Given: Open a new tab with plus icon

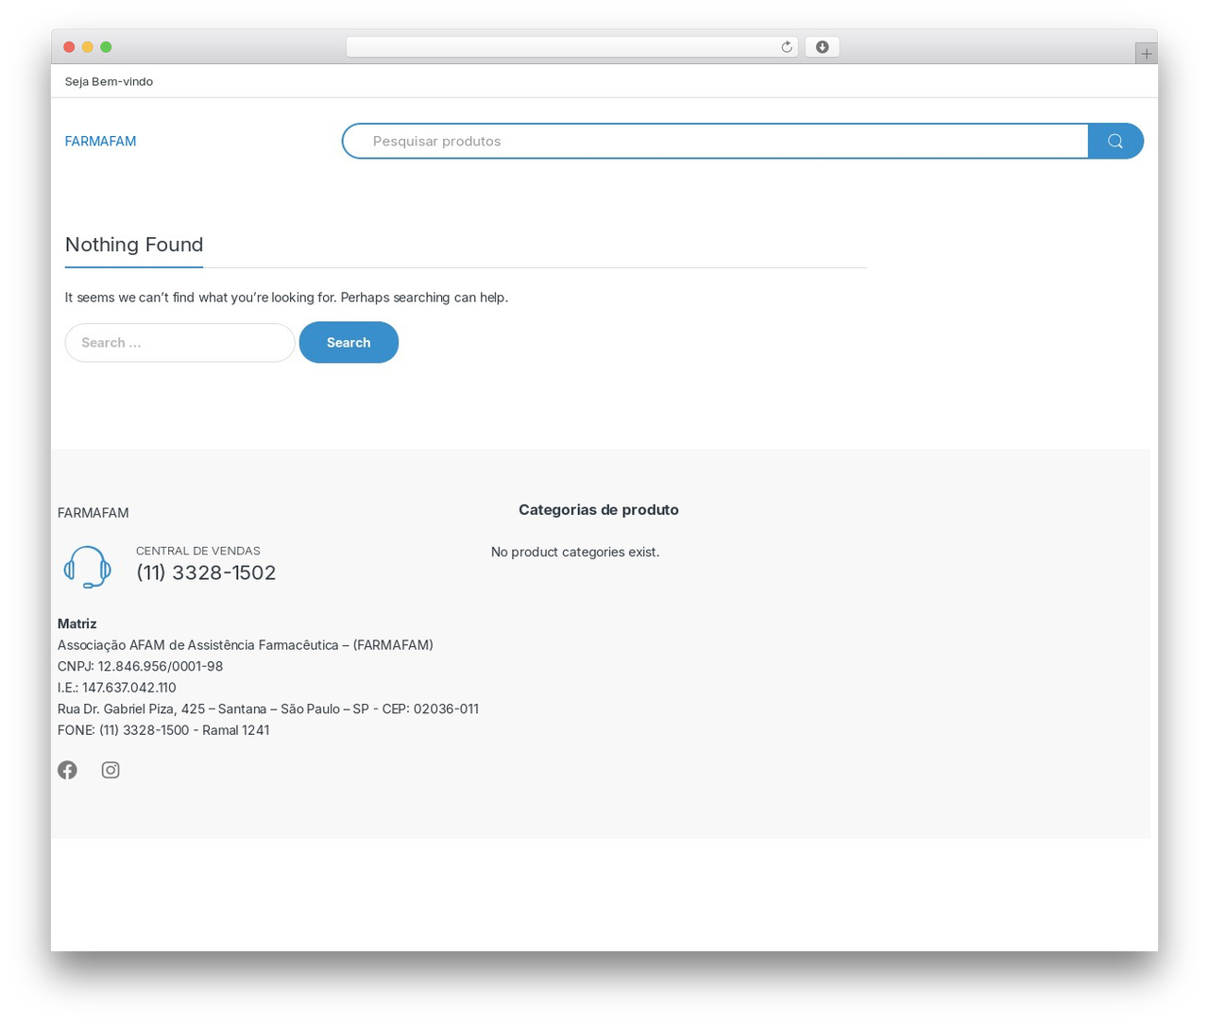Looking at the screenshot, I should point(1146,54).
